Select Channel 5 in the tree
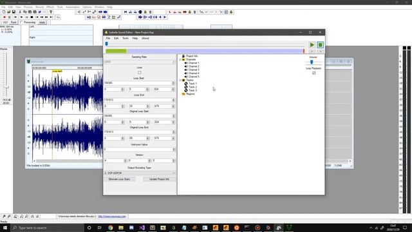This screenshot has width=412, height=232. point(194,77)
